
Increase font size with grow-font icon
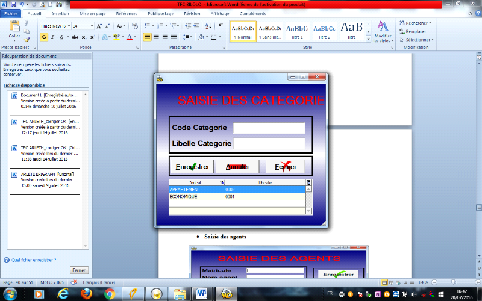point(99,26)
